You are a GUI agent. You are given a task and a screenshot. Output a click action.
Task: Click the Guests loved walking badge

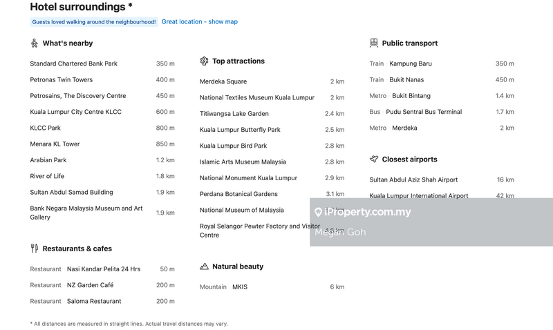pos(94,22)
